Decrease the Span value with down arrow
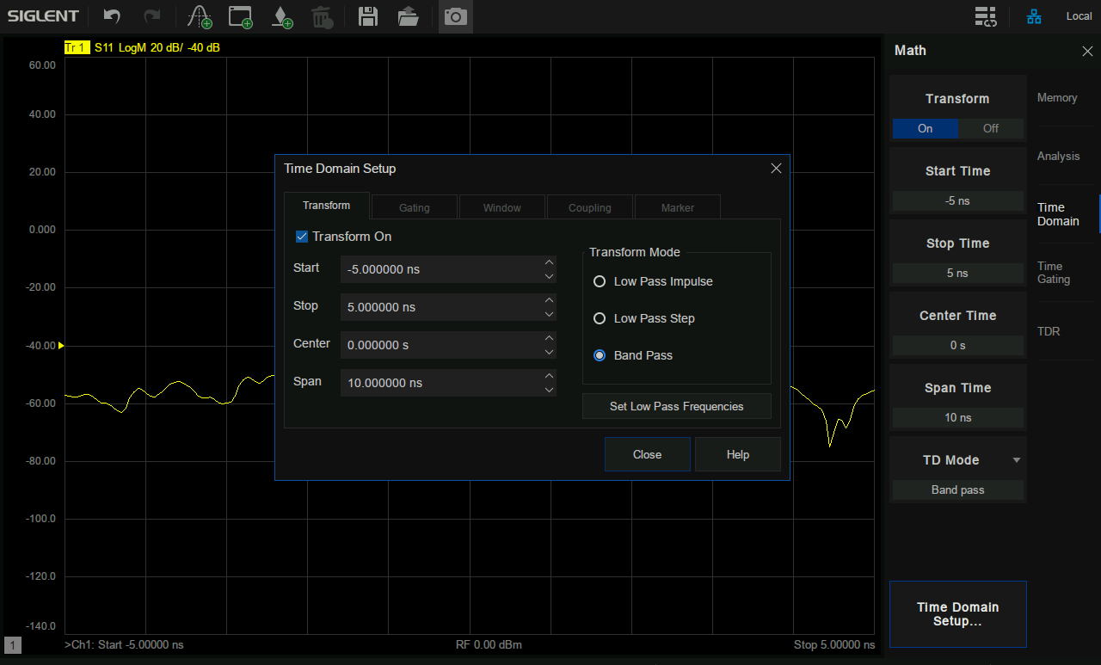 point(549,390)
